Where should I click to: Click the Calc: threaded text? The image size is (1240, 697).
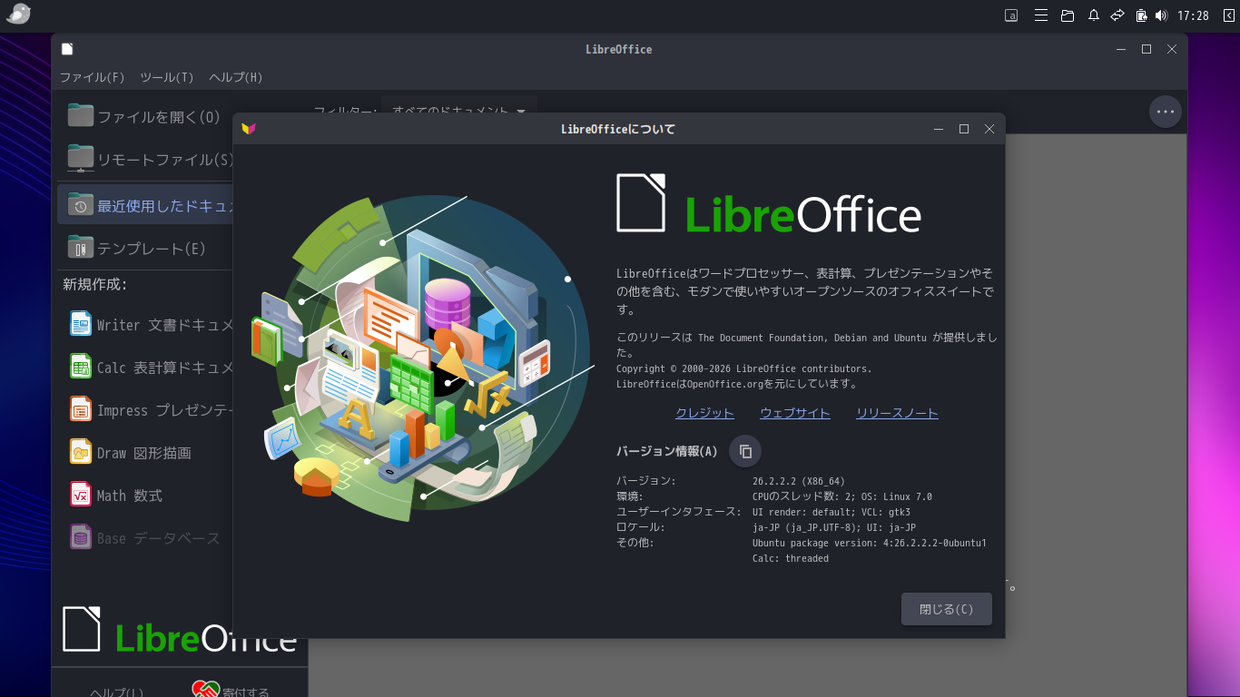coord(791,558)
